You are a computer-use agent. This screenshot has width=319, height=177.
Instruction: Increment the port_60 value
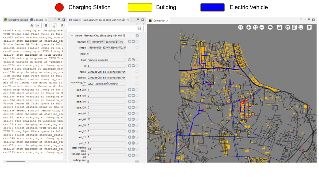tap(130, 120)
